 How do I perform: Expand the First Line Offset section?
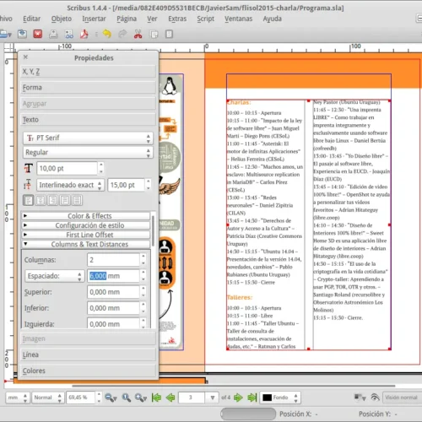tap(86, 235)
